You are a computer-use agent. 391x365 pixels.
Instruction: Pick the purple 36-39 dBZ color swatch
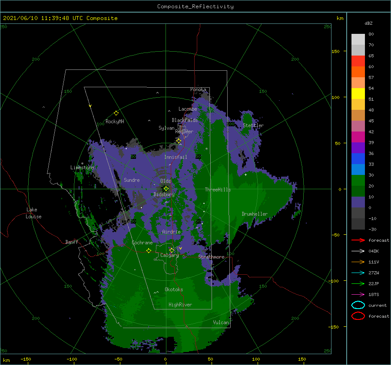358,148
